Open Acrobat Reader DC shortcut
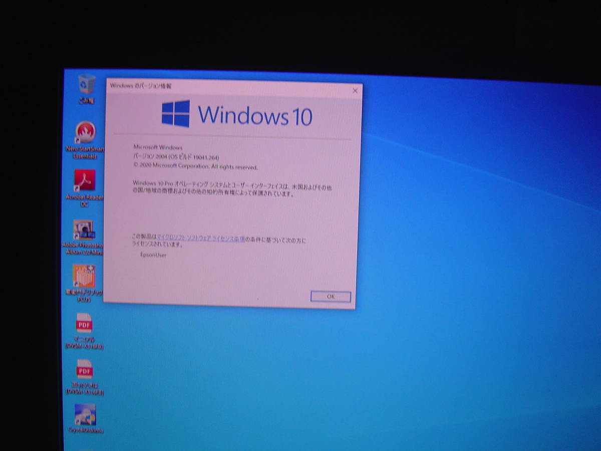The height and width of the screenshot is (451, 601). tap(84, 187)
